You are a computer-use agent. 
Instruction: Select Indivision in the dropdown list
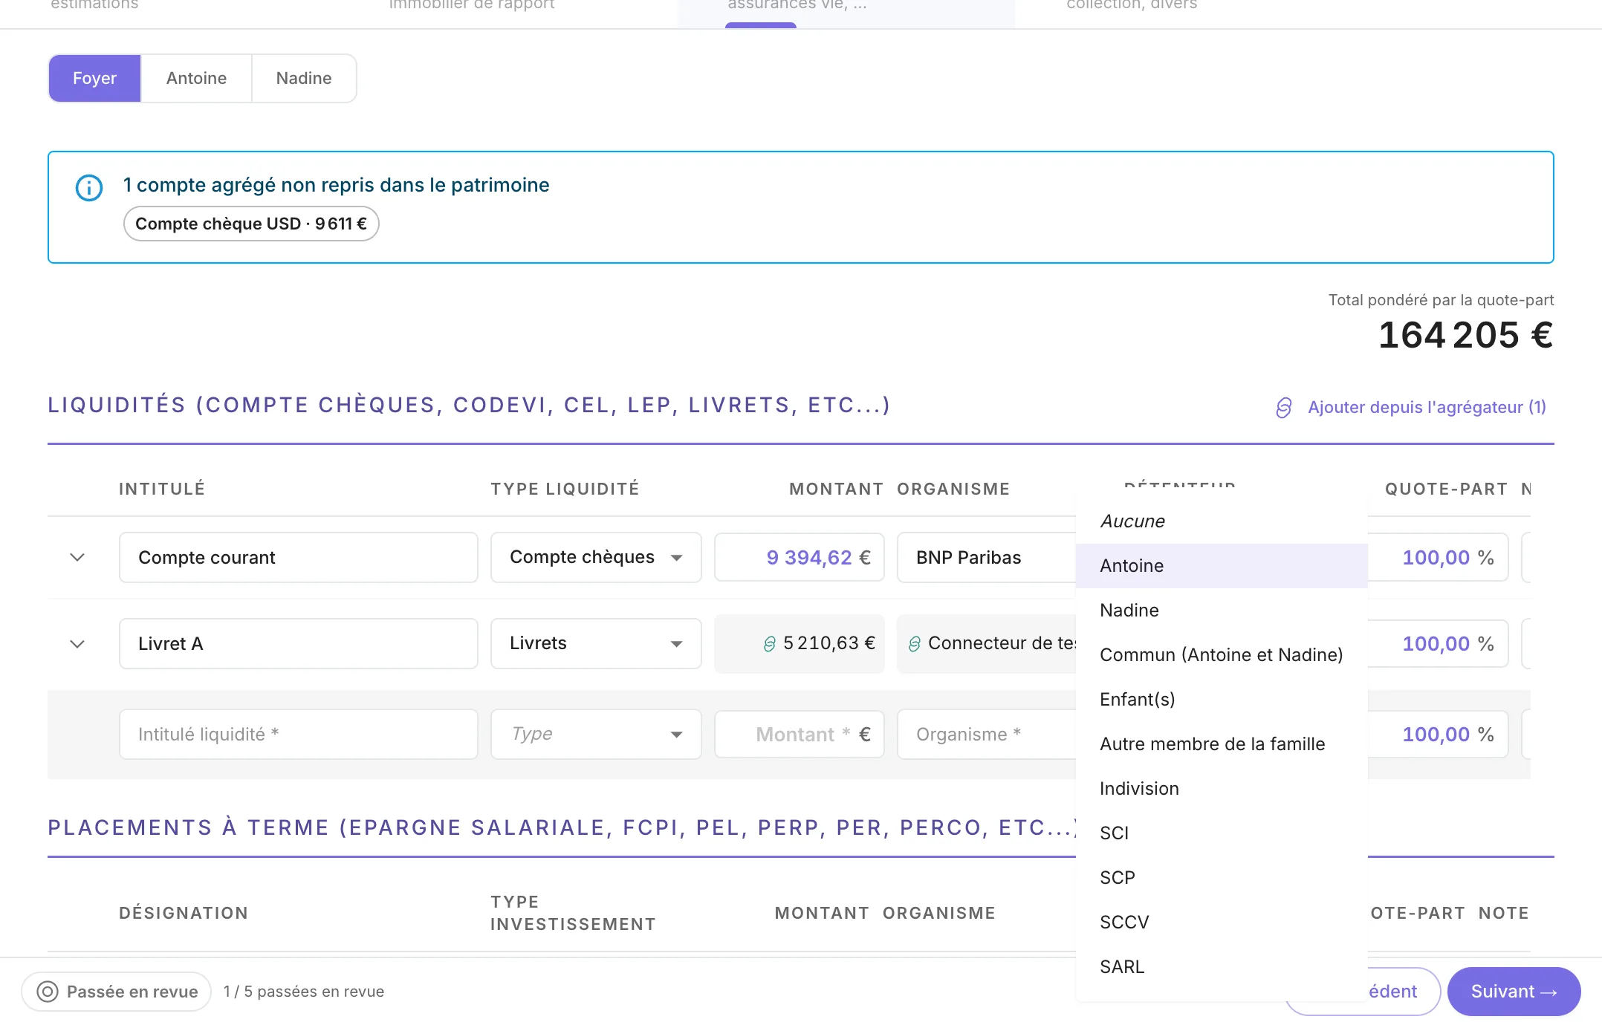click(1222, 789)
